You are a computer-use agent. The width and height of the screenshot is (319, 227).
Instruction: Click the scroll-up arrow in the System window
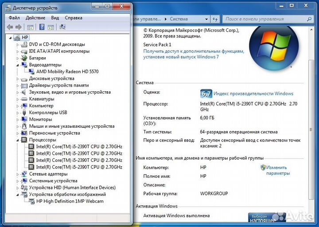click(311, 30)
